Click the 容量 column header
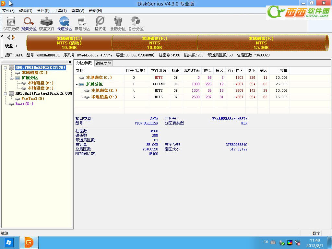332x249 pixels. [x=279, y=71]
